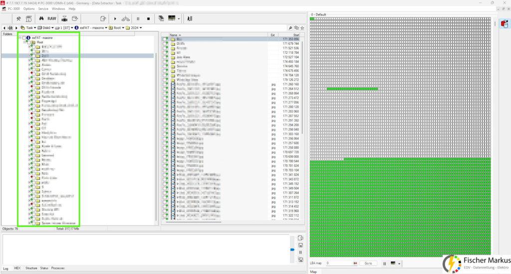Open search with the magnifier icon
This screenshot has width=511, height=274.
tap(290, 28)
